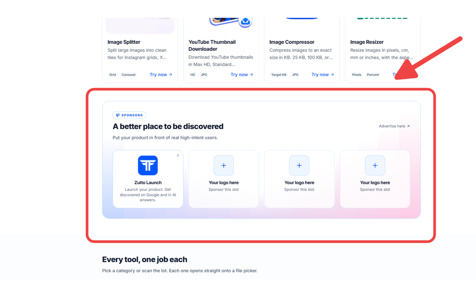Click the Pixels tag on Image Resizer

[357, 75]
